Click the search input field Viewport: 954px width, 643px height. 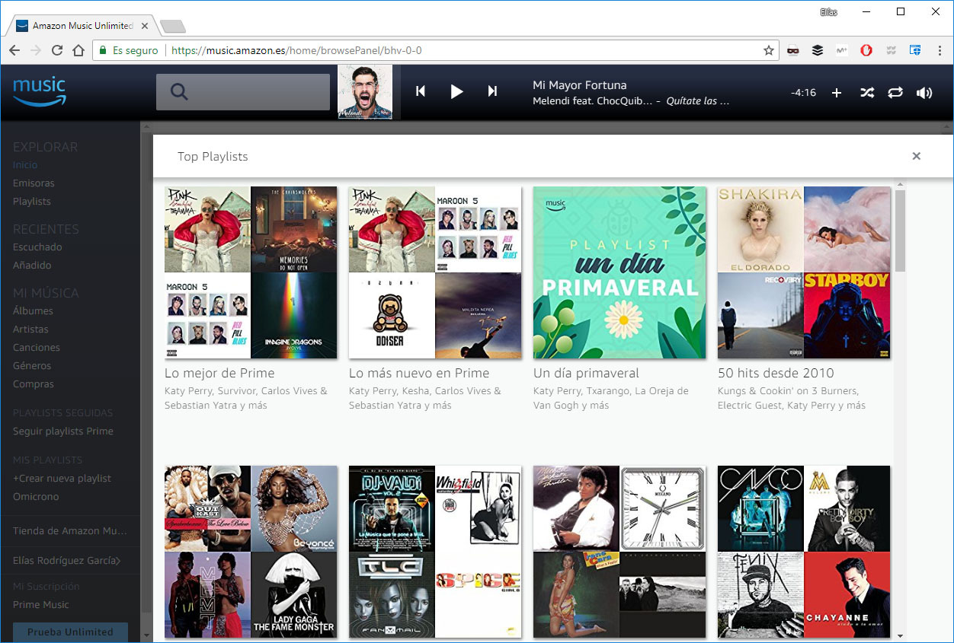tap(243, 92)
